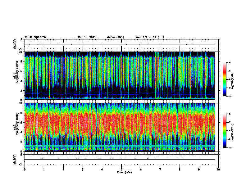Click the "station=MOS" header label
The image size is (246, 190).
[x=116, y=37]
